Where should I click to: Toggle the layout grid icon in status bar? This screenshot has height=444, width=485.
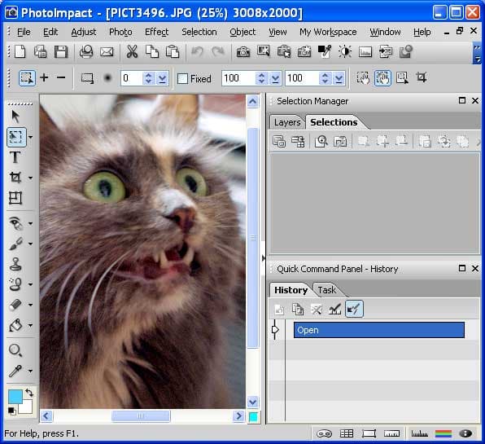tap(347, 433)
